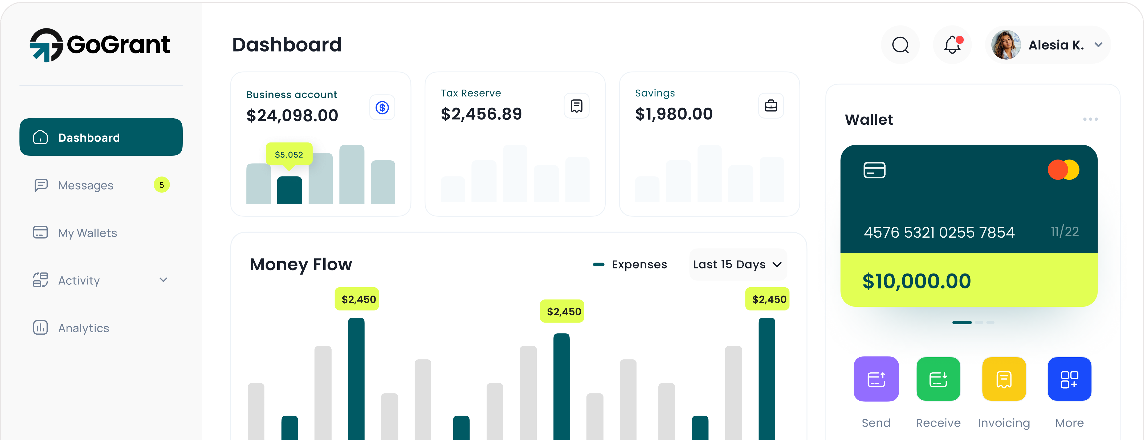Image resolution: width=1145 pixels, height=441 pixels.
Task: Click the briefcase icon on Savings card
Action: click(771, 106)
